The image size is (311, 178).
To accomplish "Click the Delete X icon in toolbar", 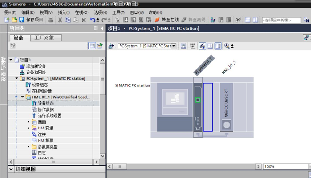I will [x=84, y=20].
